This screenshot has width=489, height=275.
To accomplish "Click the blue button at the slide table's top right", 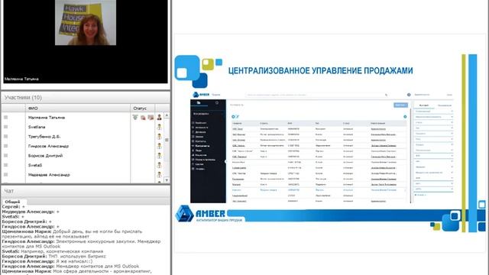I will [400, 105].
